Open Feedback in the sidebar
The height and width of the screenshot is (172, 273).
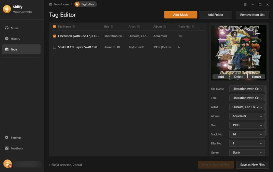pyautogui.click(x=21, y=148)
